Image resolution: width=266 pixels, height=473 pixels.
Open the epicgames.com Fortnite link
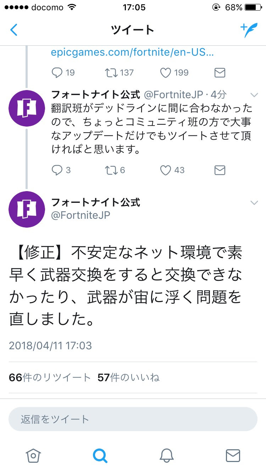point(132,52)
